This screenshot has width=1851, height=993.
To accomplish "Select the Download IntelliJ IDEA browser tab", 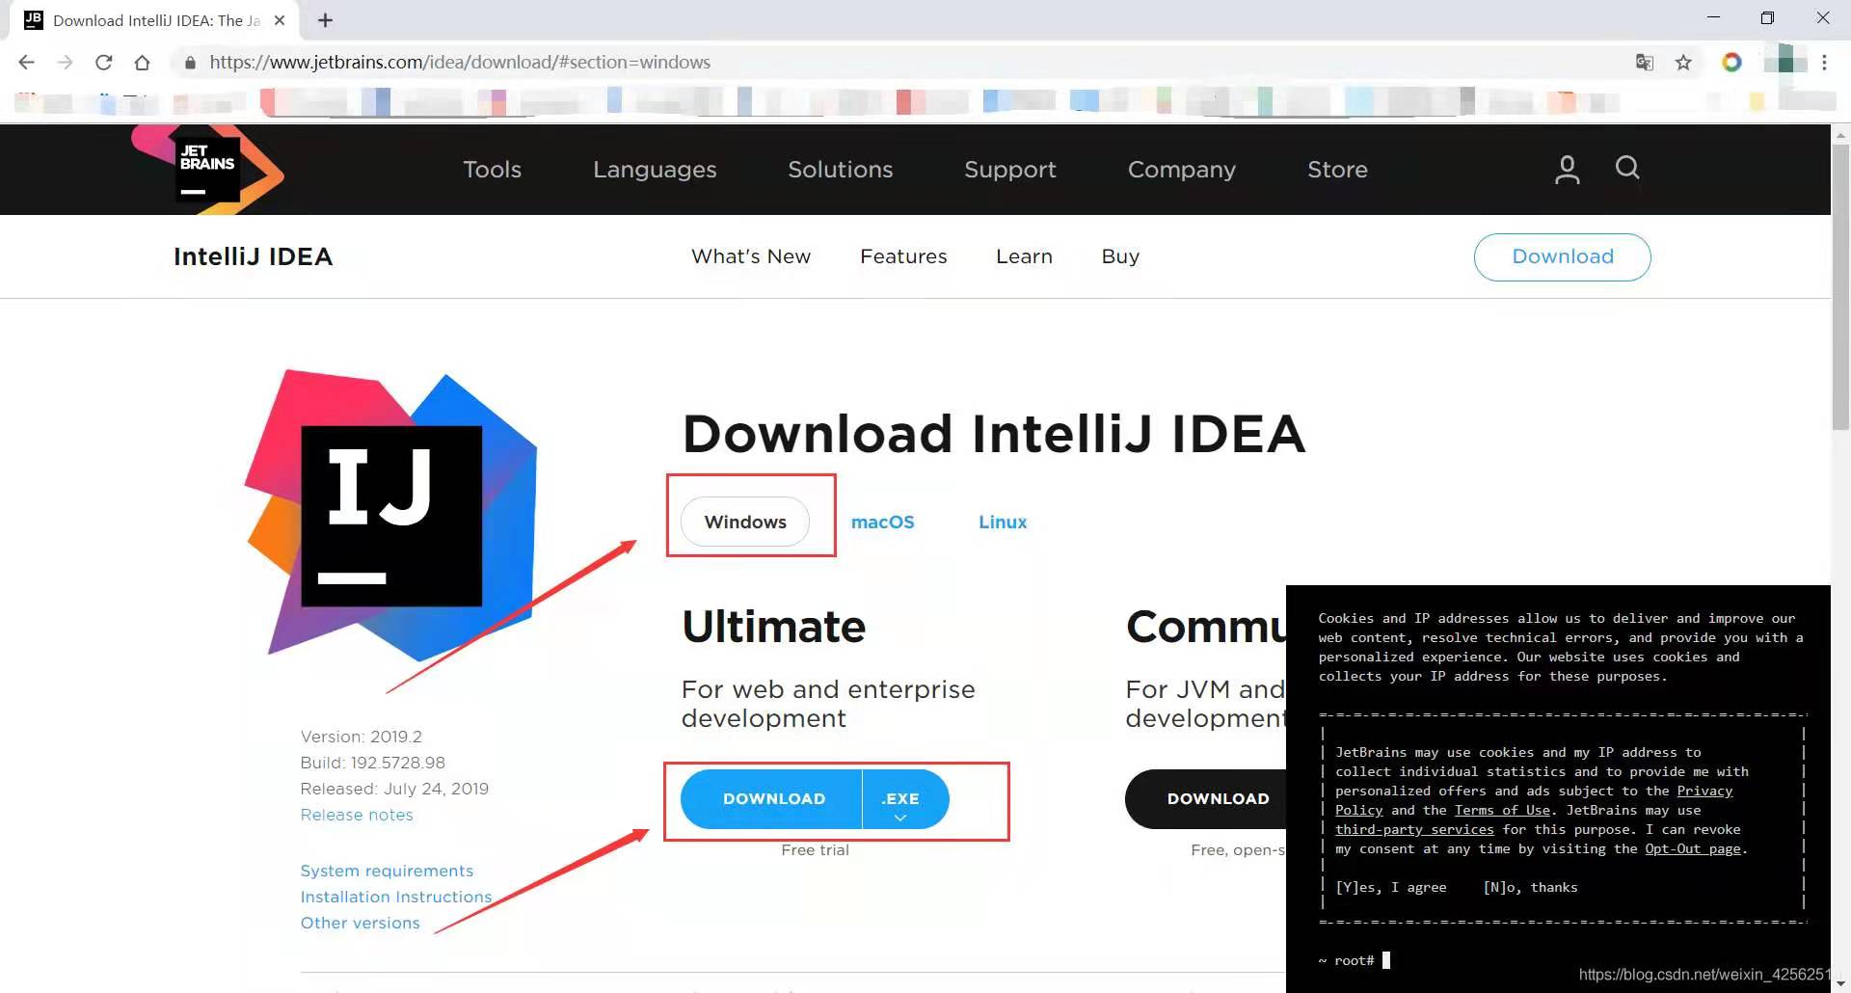I will click(155, 20).
